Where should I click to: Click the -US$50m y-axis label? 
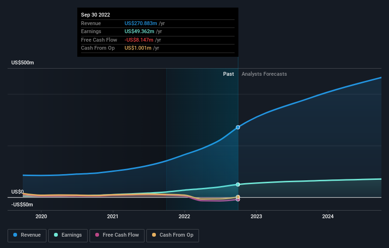[22, 204]
